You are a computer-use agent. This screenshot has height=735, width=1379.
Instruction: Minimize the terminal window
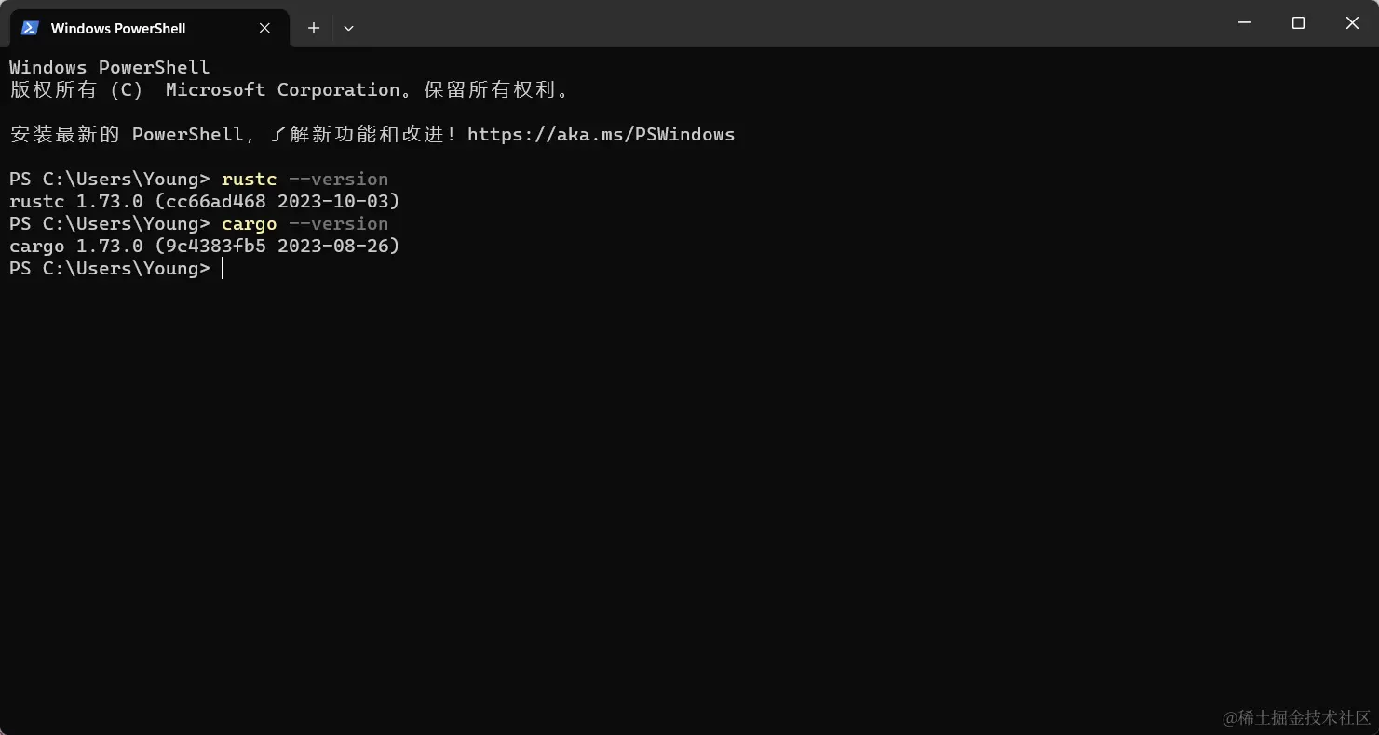[x=1244, y=23]
